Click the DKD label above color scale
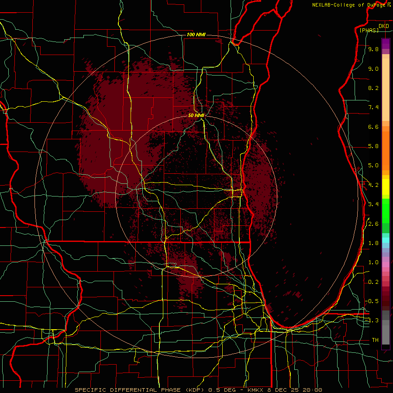Viewport: 393px width, 393px height. coord(383,26)
